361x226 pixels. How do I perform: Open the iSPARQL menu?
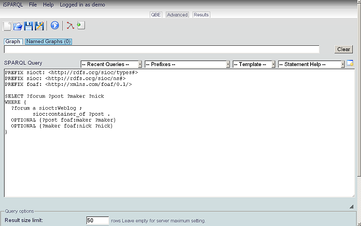pyautogui.click(x=13, y=5)
